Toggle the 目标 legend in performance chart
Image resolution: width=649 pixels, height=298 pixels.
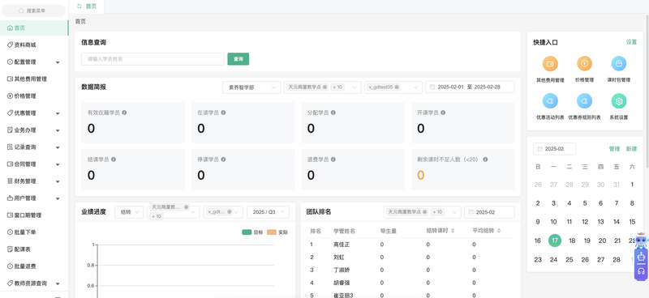click(252, 232)
